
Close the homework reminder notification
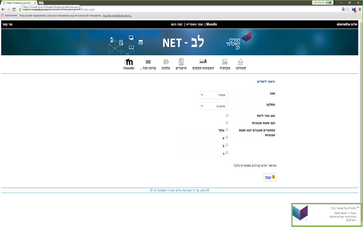coord(358,207)
